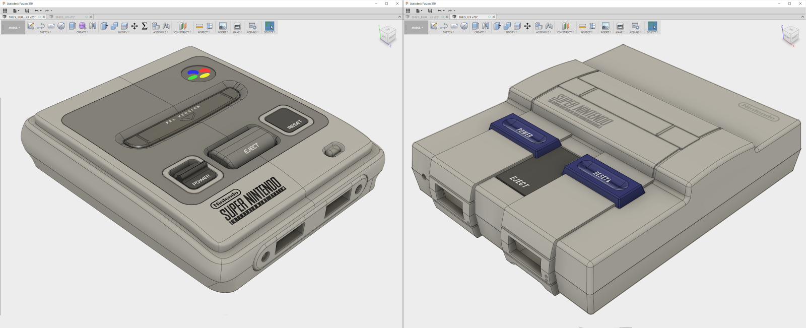The image size is (806, 328).
Task: Pick the Line sketch tool in SNES_EUR window
Action: [x=41, y=26]
